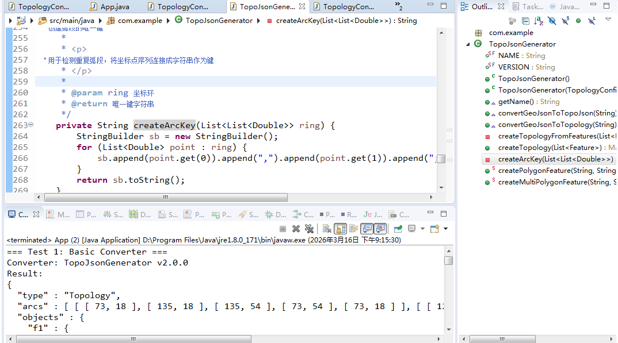
Task: Open Data Source Explorer map-icon tab
Action: pyautogui.click(x=140, y=214)
